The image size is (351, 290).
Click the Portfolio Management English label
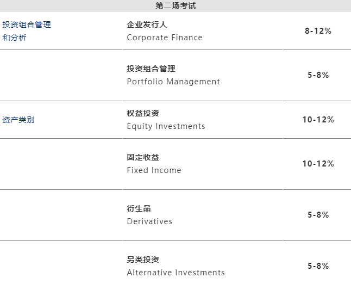[173, 82]
